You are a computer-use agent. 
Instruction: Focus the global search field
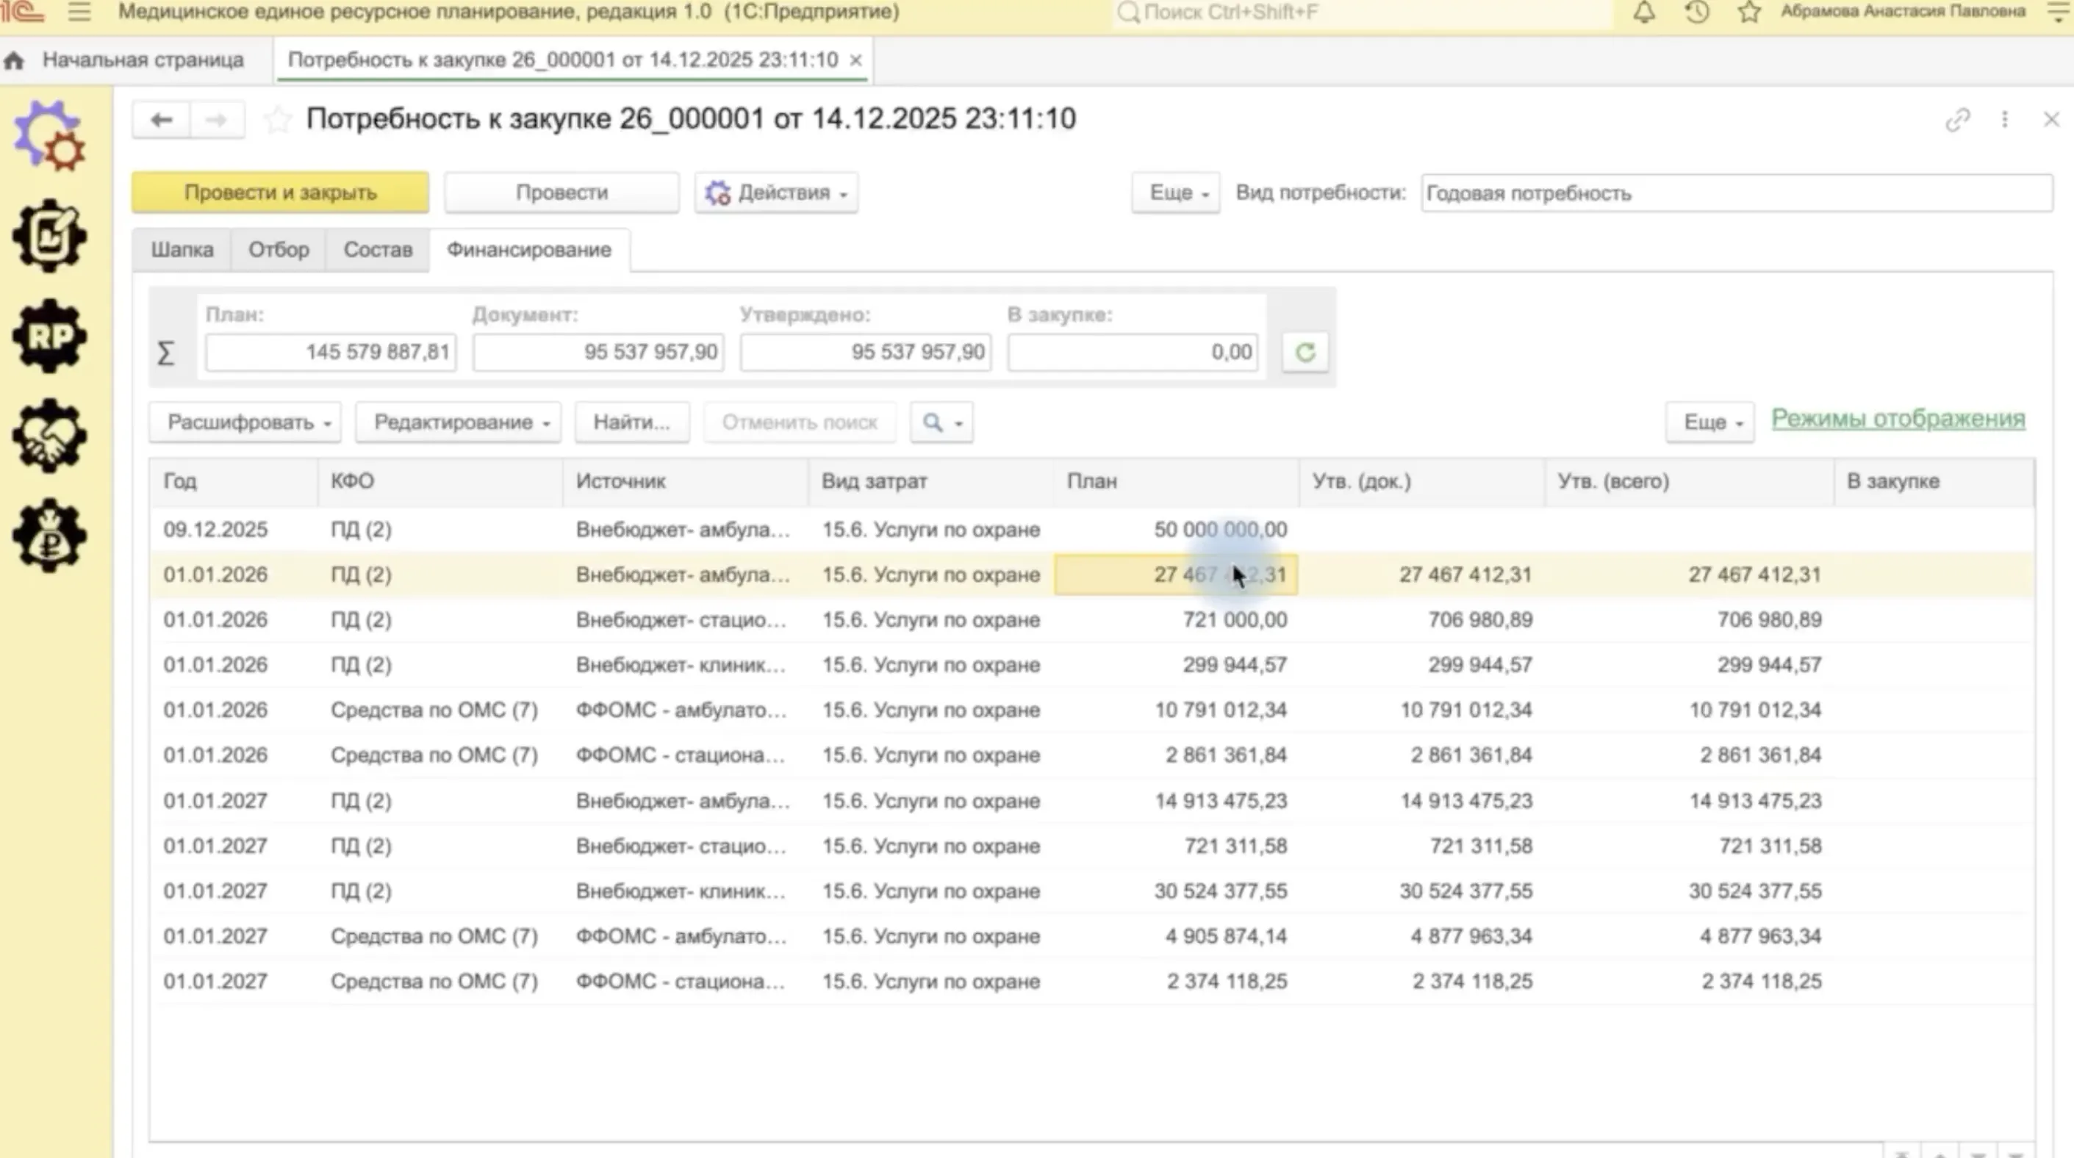[x=1363, y=12]
